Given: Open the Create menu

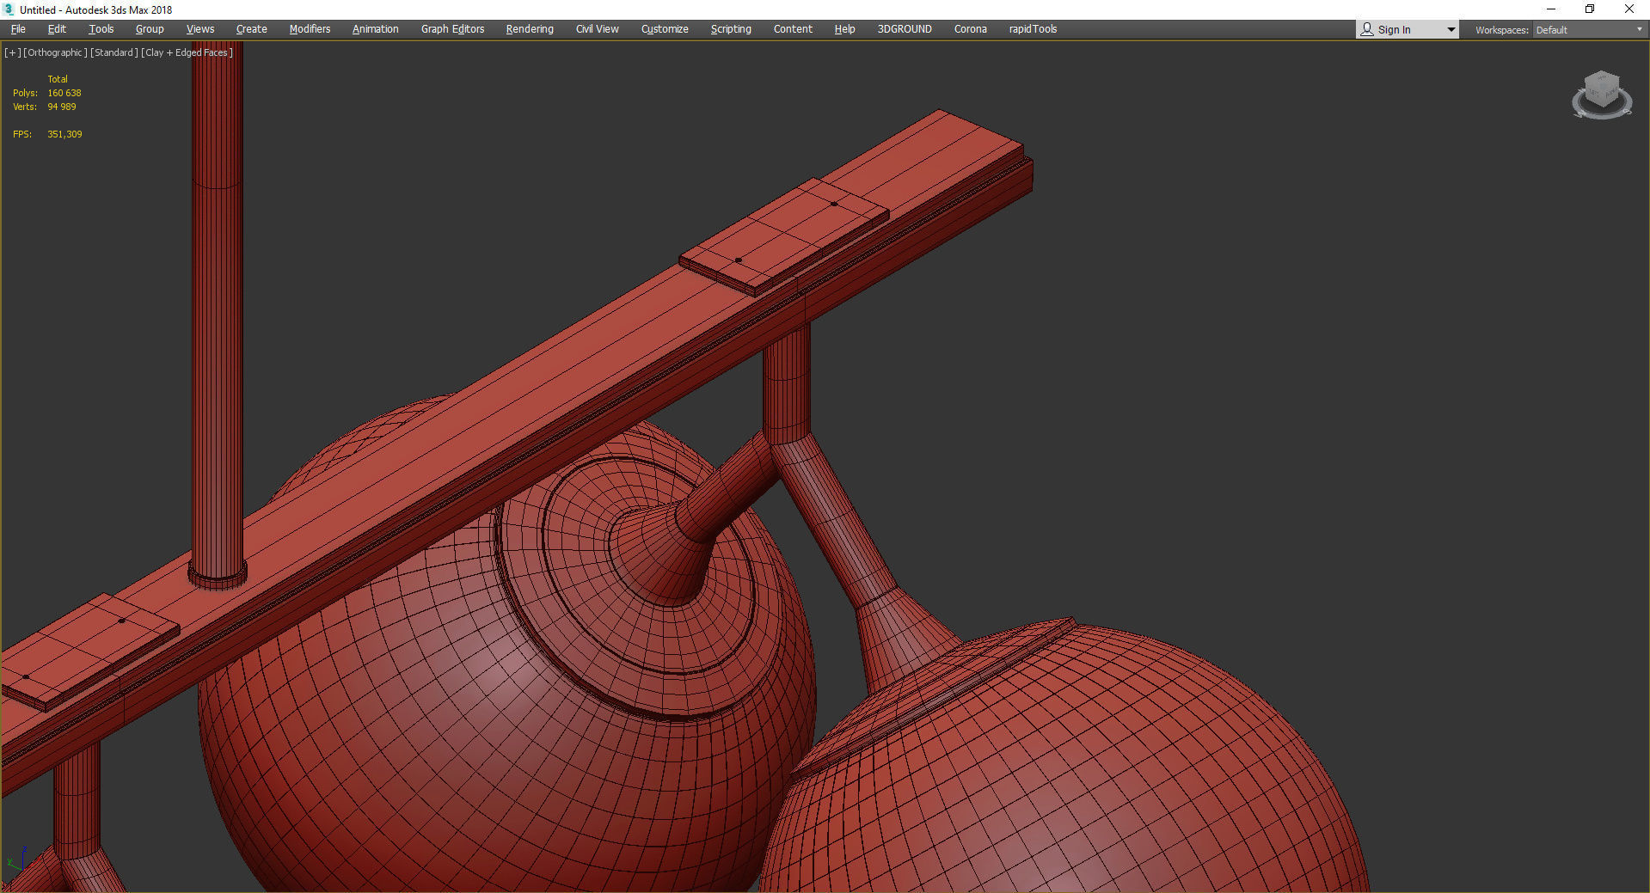Looking at the screenshot, I should click(252, 29).
